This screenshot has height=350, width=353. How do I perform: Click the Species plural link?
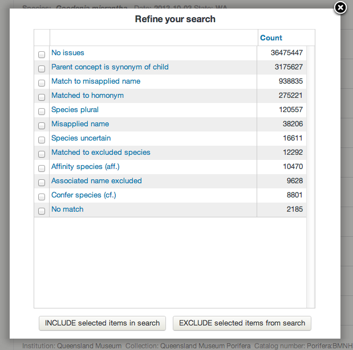coord(75,110)
